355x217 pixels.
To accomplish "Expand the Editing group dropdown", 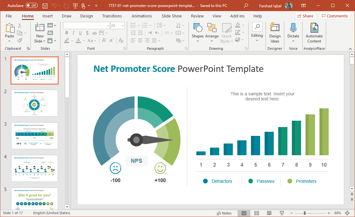I will coord(257,41).
